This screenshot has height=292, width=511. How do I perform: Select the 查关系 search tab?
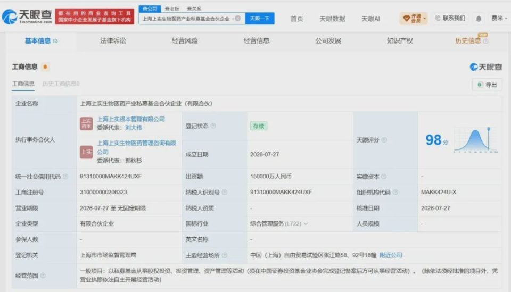pyautogui.click(x=194, y=9)
